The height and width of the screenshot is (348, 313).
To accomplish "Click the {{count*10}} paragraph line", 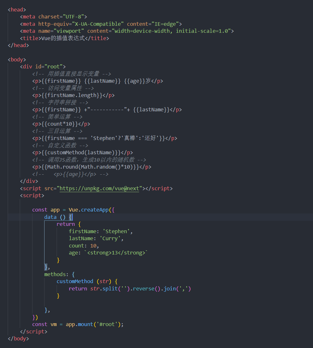I will click(x=61, y=124).
